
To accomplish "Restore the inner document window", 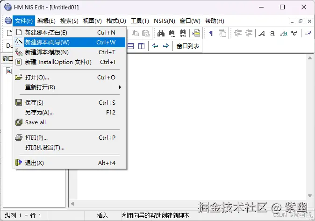I will tap(301, 21).
